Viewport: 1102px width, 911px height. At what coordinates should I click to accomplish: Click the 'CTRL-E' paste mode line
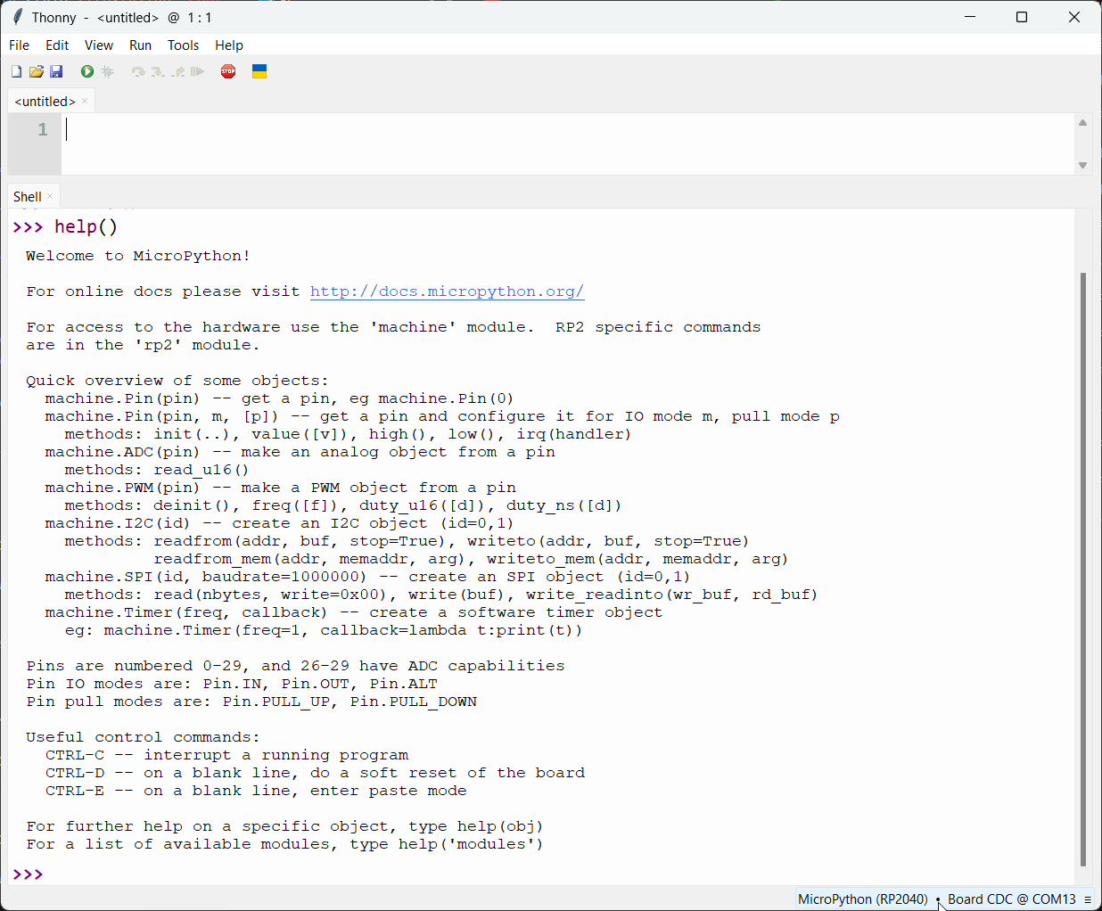(x=256, y=791)
